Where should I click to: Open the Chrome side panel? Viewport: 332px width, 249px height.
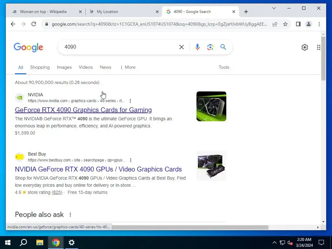[298, 24]
